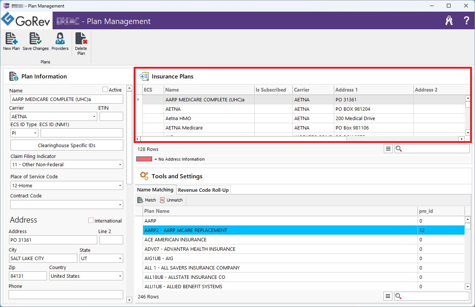Click the Plan Information scroll down arrow
Screen dimensions: 475x307
[x=130, y=300]
